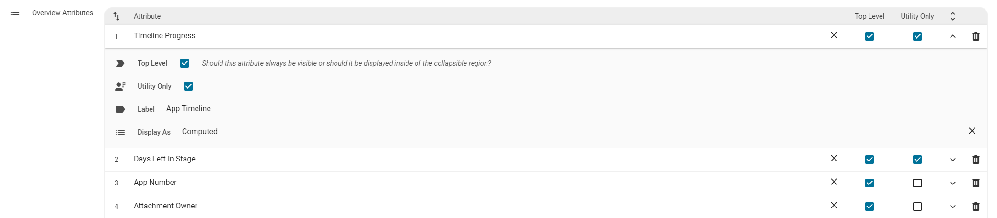
Task: Check Utility Only for Attachment Owner
Action: 917,207
